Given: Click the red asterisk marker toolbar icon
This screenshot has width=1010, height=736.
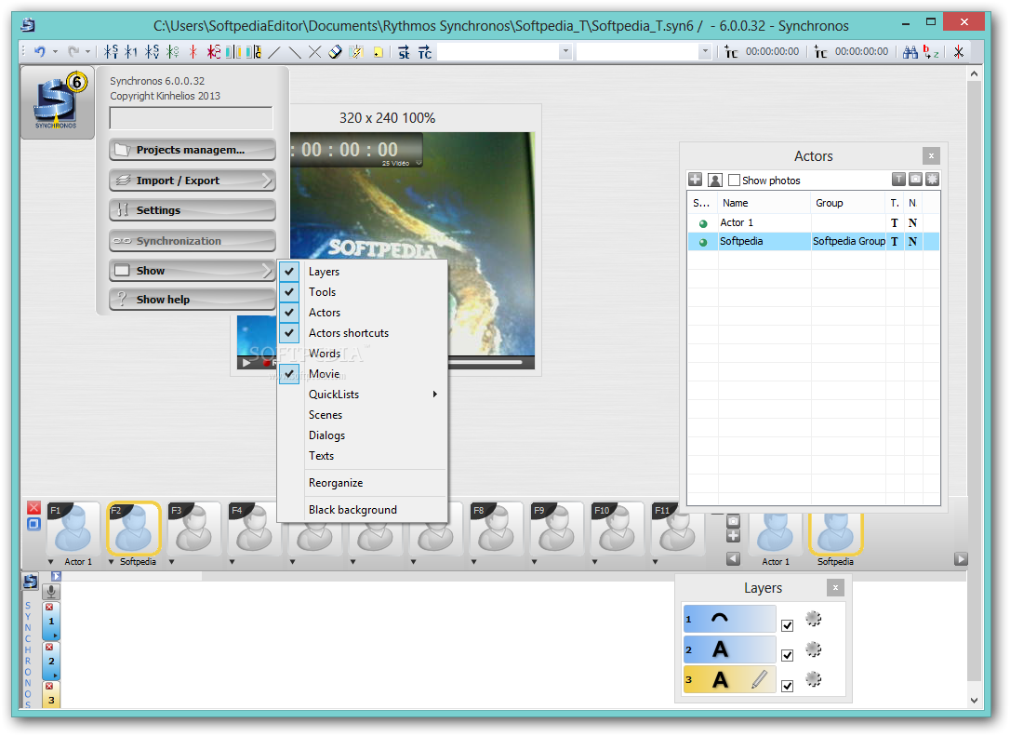Looking at the screenshot, I should pos(193,52).
